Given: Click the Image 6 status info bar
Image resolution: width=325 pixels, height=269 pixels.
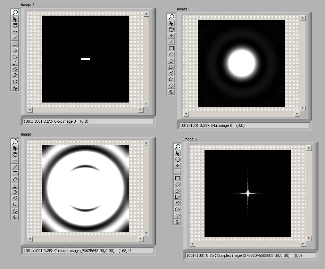Looking at the screenshot, I should 250,255.
